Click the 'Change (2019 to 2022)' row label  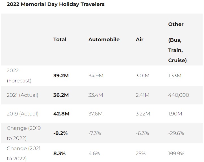pyautogui.click(x=24, y=133)
